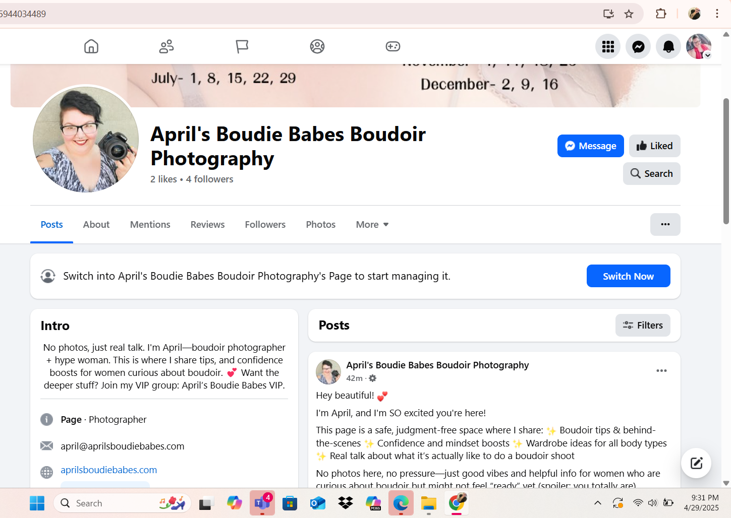Screen dimensions: 731x518
Task: Open the Mentions tab
Action: 150,224
